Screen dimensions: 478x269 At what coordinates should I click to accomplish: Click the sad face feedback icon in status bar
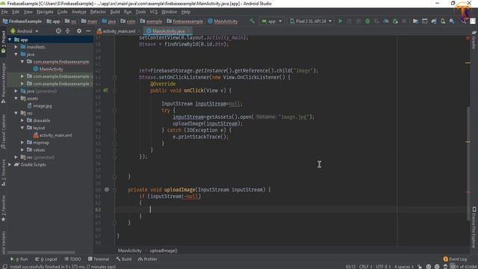click(437, 267)
